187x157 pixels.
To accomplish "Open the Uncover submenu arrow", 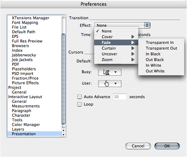I will [x=133, y=54].
